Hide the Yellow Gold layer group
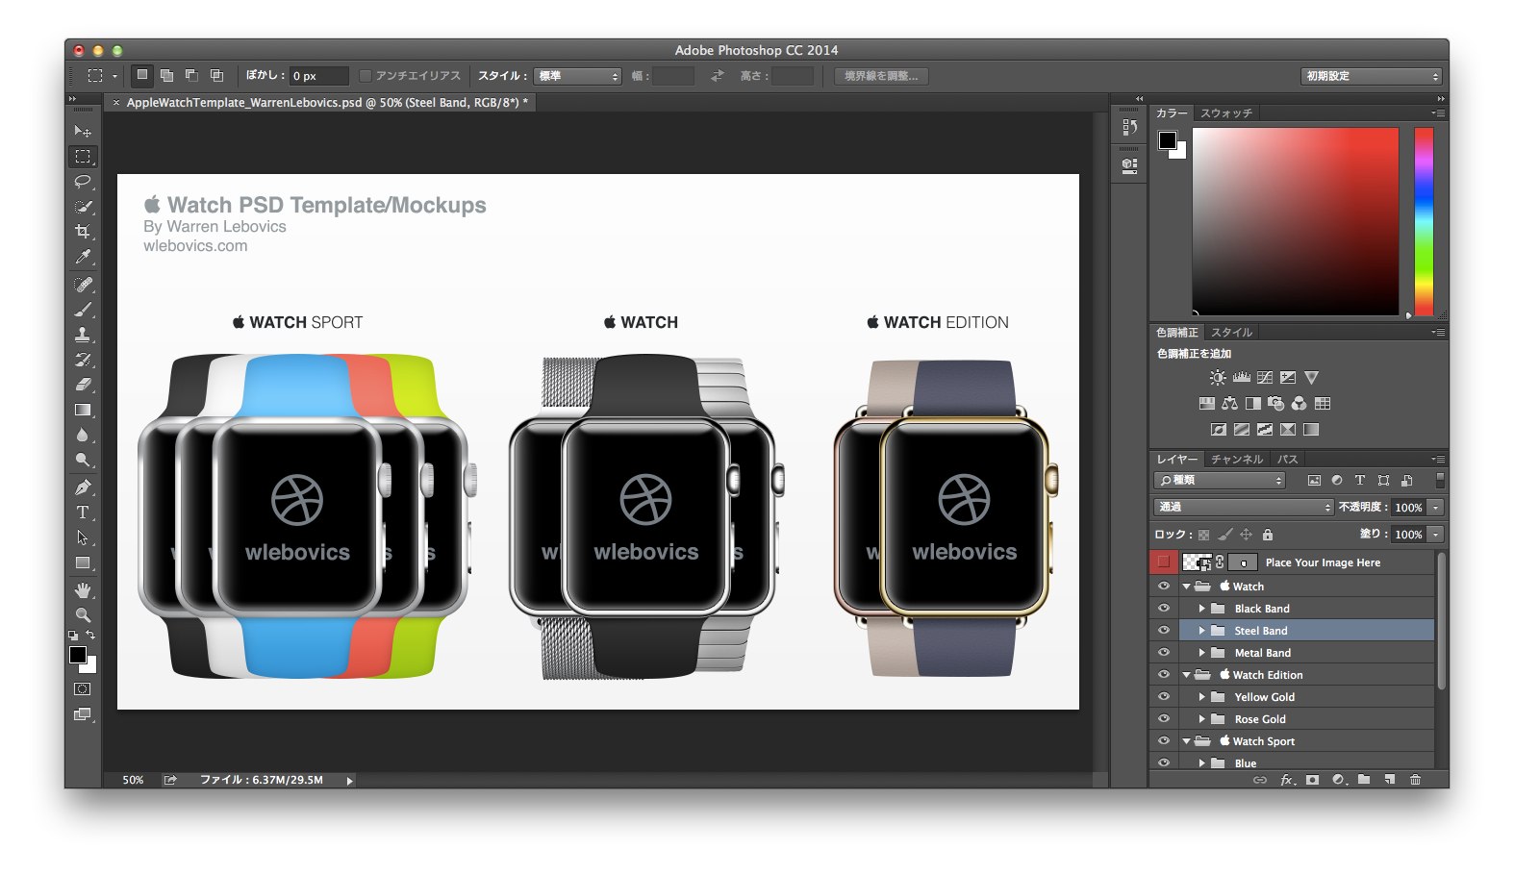Screen dimensions: 1514x874 point(1164,697)
